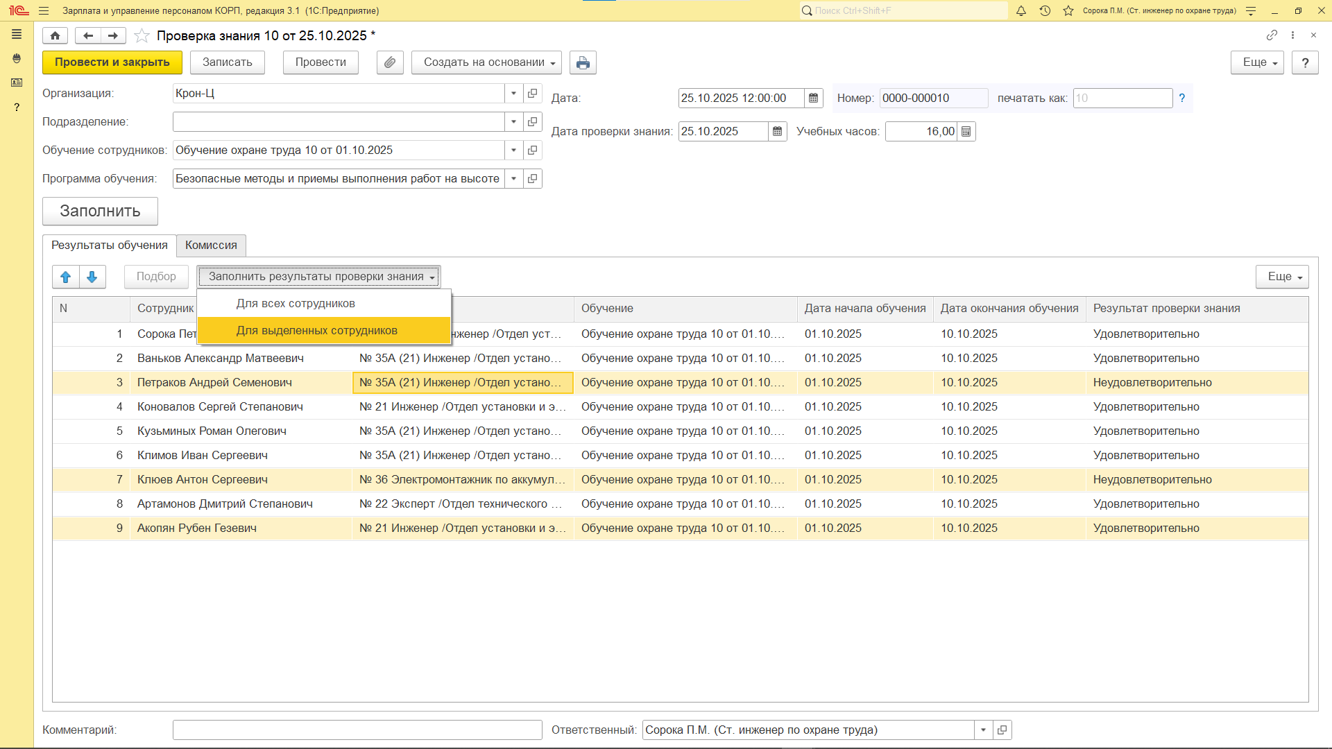Expand Ответственный field dropdown
The height and width of the screenshot is (749, 1332).
(x=983, y=730)
